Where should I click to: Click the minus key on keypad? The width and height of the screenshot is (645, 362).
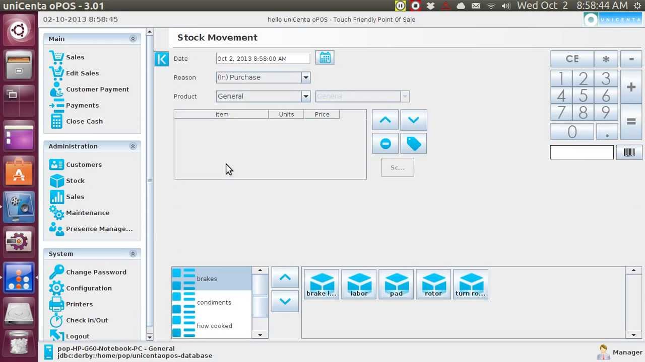tap(631, 59)
